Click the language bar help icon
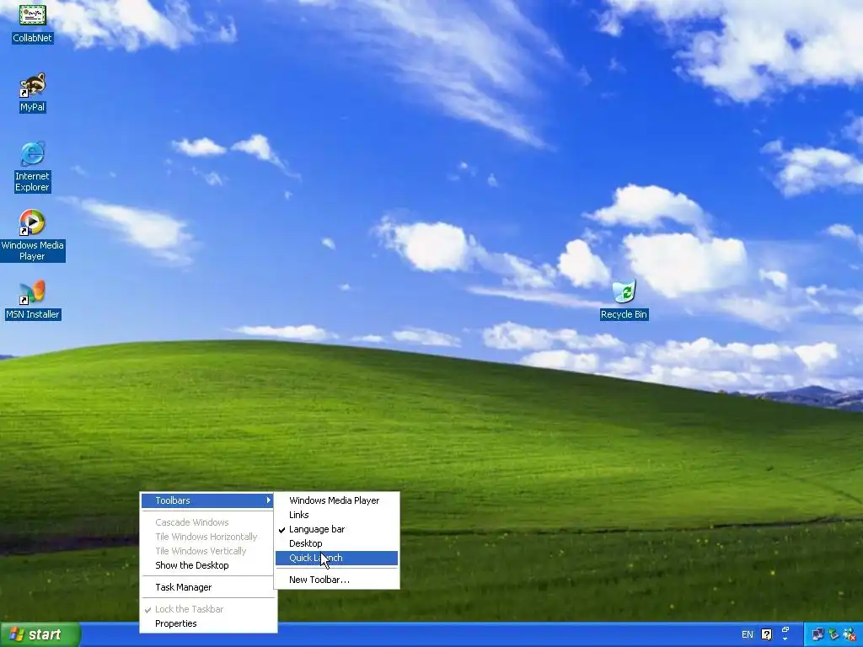Image resolution: width=863 pixels, height=647 pixels. pos(766,634)
